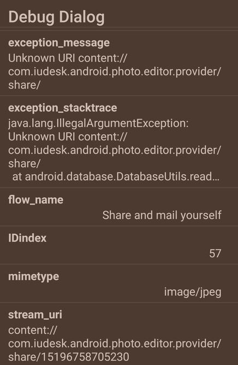Select the java.lang.IllegalArgumentException line

point(98,123)
